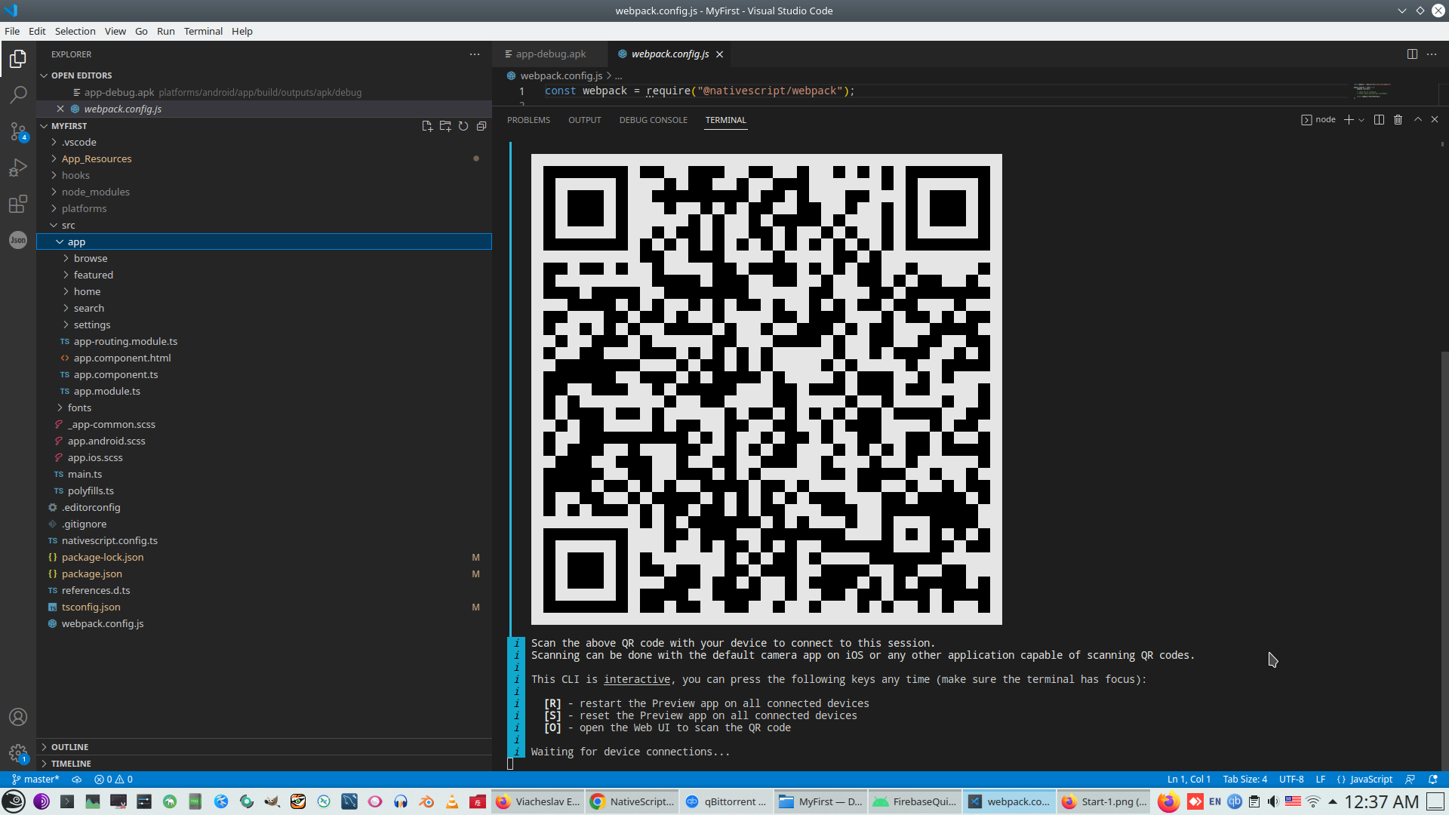Expand the node_modules folder
Screen dimensions: 1449x815
(x=95, y=192)
